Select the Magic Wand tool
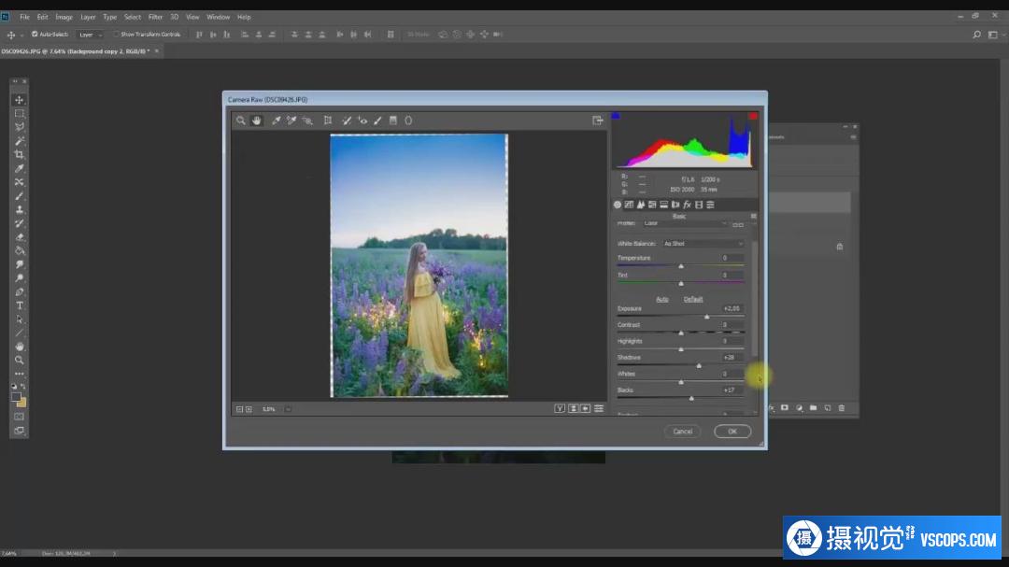The width and height of the screenshot is (1009, 567). coord(20,141)
